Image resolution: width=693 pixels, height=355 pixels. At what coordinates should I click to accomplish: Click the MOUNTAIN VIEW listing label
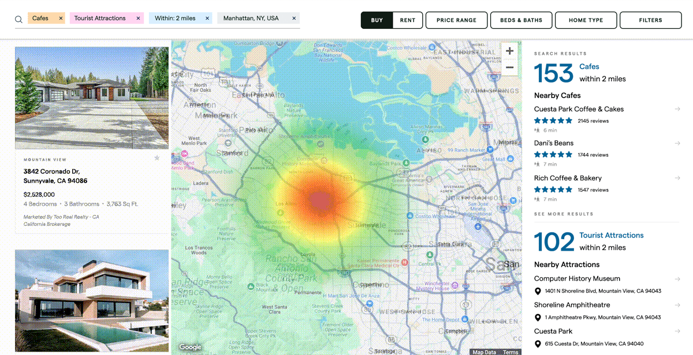[x=45, y=160]
